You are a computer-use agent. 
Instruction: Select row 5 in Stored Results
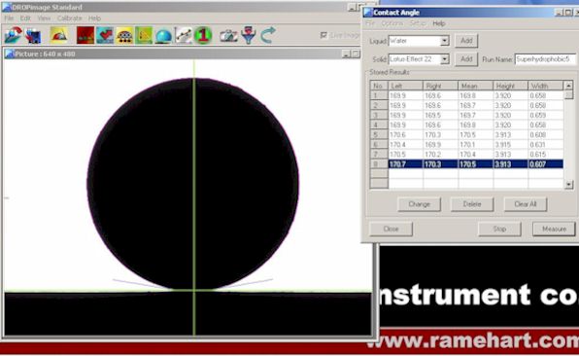click(466, 135)
